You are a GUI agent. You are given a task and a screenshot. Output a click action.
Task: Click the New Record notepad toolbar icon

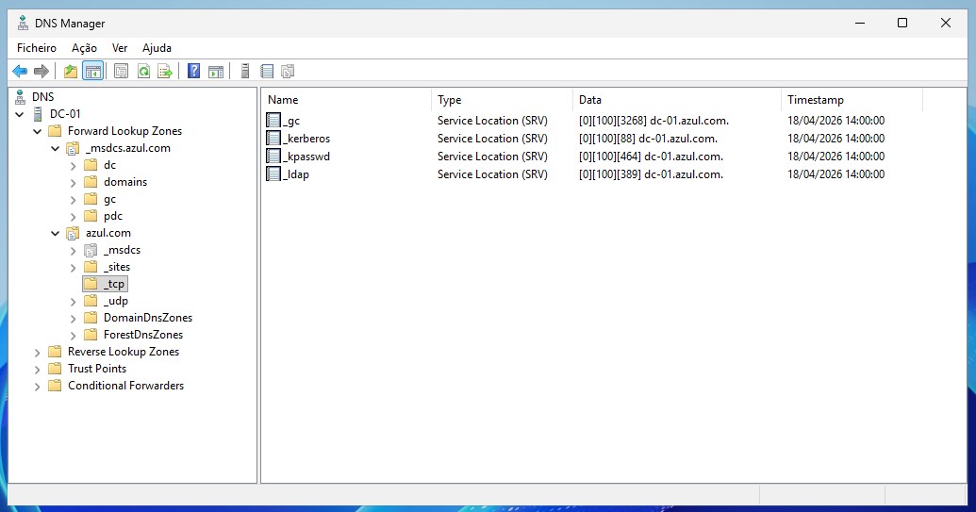[x=267, y=72]
